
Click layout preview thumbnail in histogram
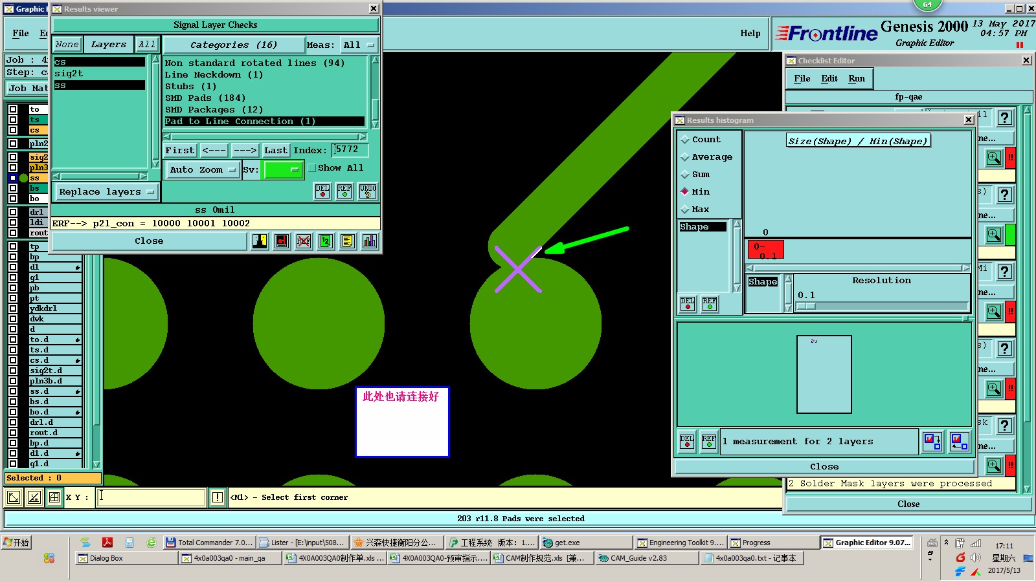click(x=824, y=374)
